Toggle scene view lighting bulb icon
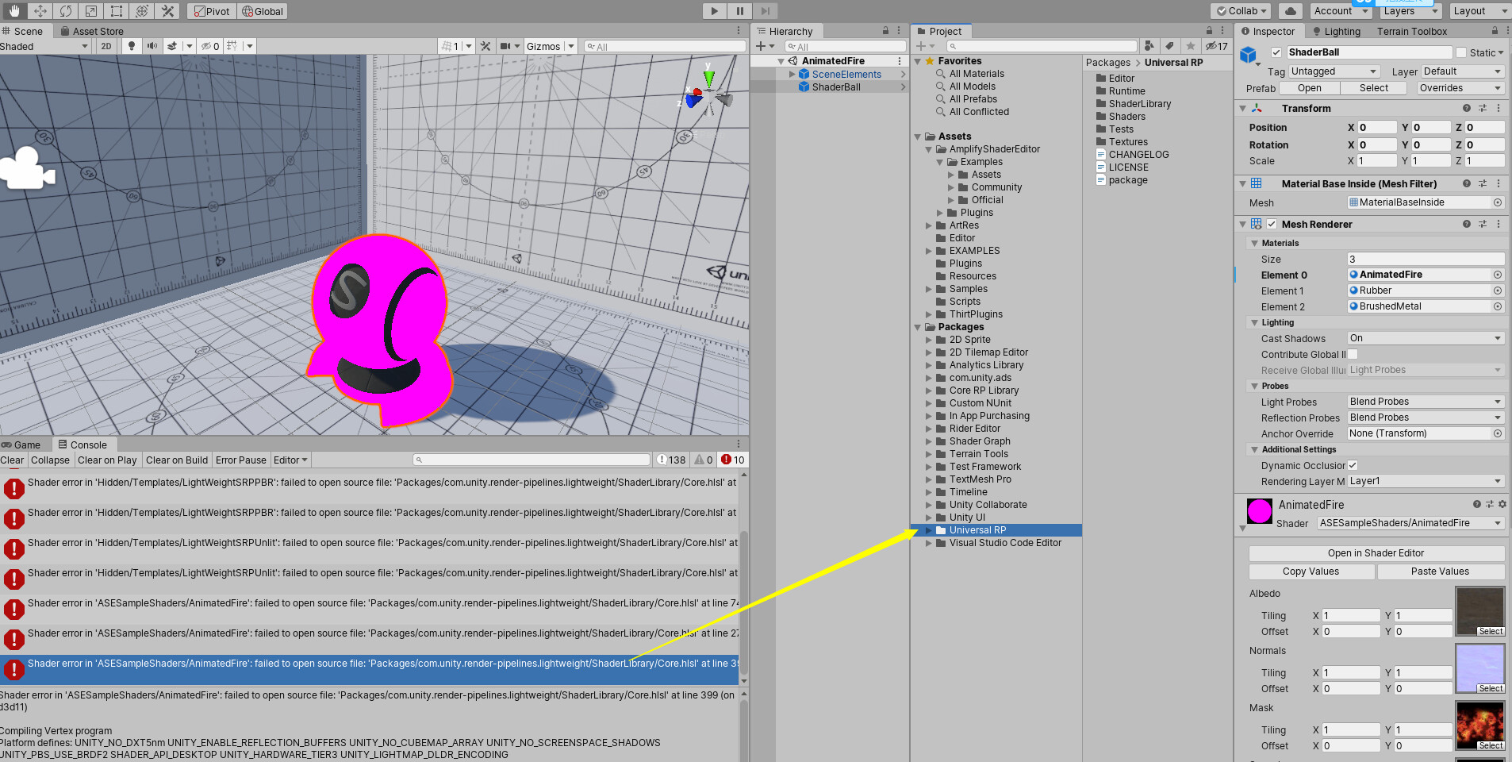Screen dimensions: 1512x762 (131, 45)
